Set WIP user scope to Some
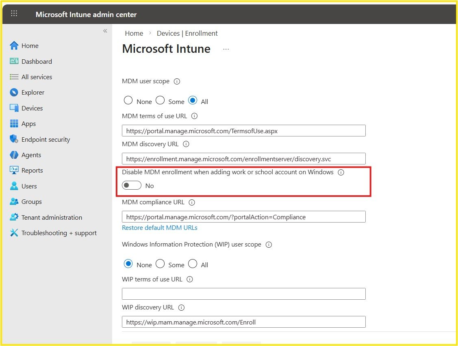 pyautogui.click(x=160, y=264)
